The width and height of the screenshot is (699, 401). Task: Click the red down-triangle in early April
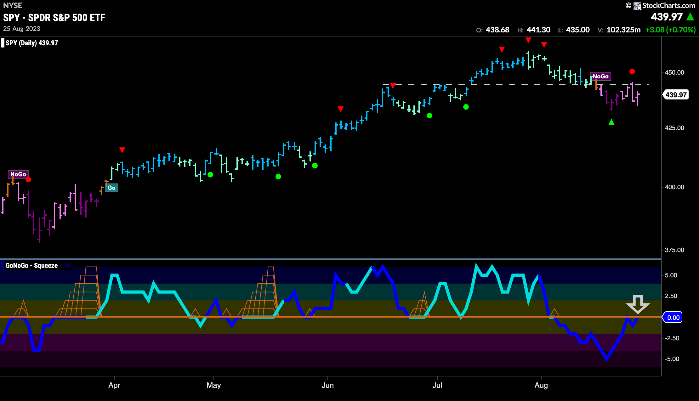click(122, 150)
